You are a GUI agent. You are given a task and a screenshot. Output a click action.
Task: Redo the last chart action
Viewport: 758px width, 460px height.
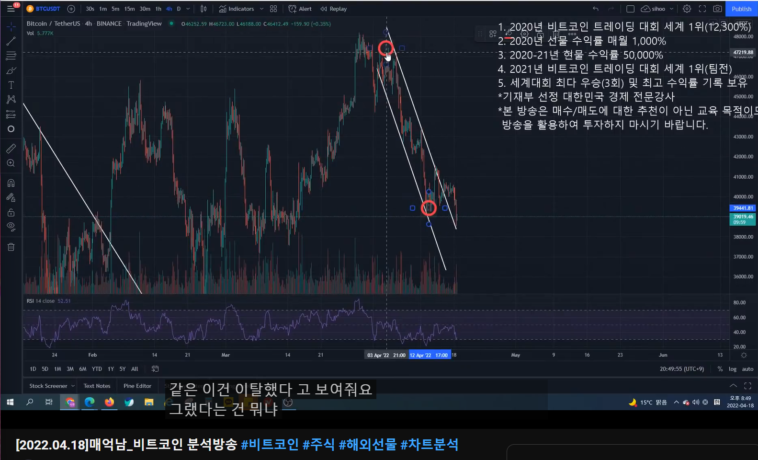(611, 9)
